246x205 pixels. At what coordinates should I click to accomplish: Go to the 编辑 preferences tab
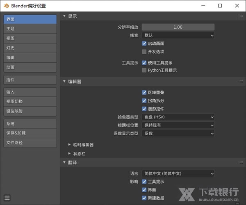click(x=30, y=57)
